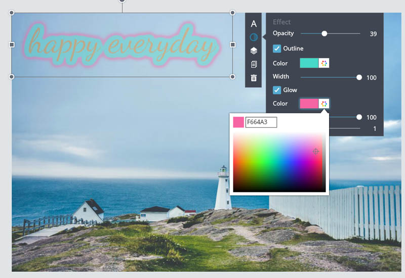Delete the text using the trash icon
Image resolution: width=405 pixels, height=278 pixels.
click(254, 78)
